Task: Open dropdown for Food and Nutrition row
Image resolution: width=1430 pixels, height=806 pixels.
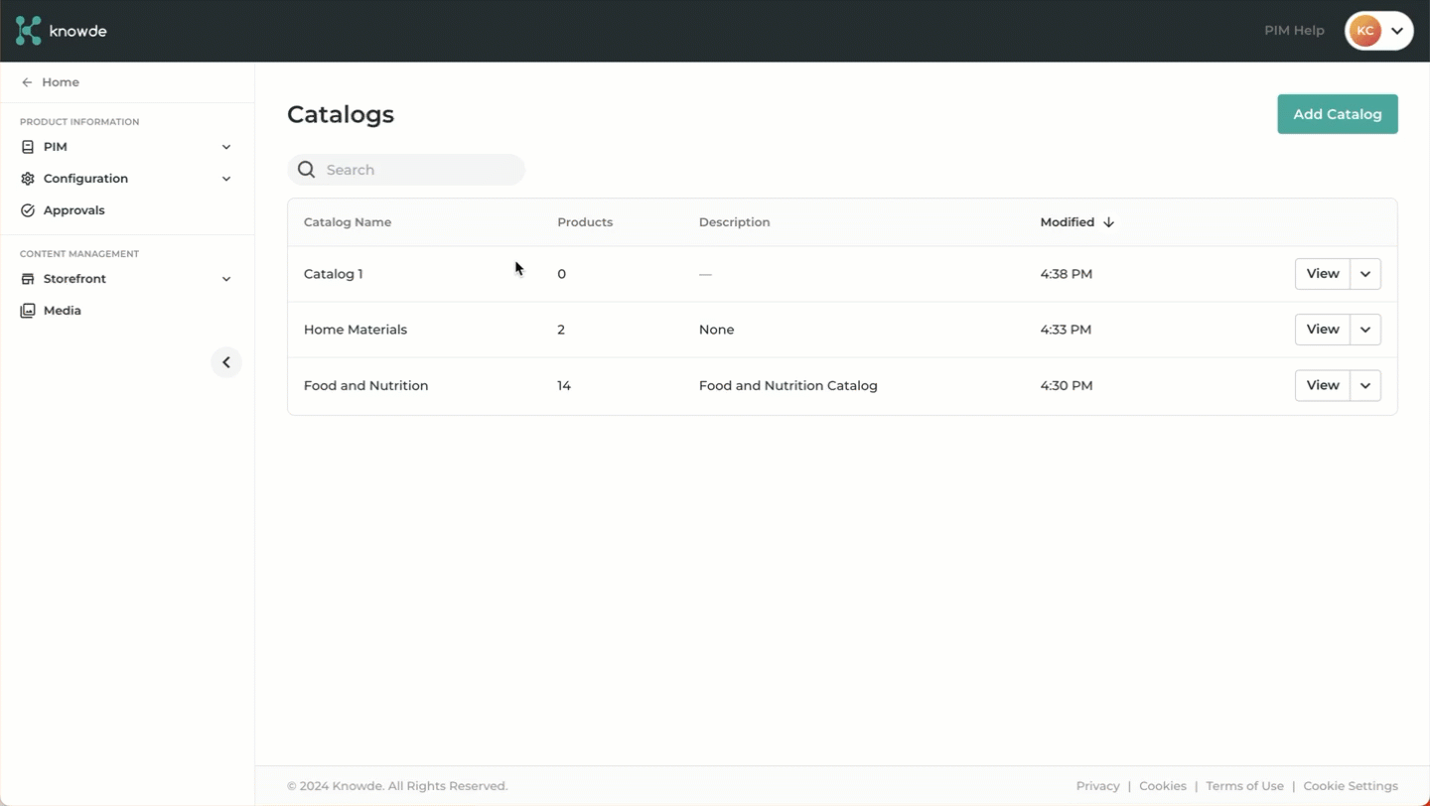Action: click(1365, 385)
